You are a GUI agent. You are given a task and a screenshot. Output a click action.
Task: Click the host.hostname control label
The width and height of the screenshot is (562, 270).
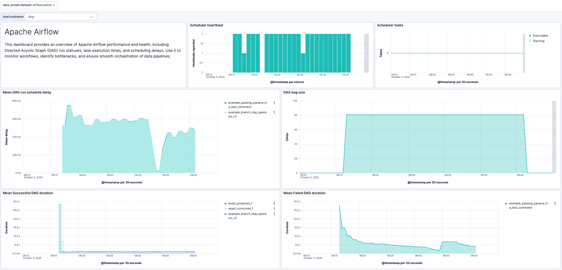(13, 17)
